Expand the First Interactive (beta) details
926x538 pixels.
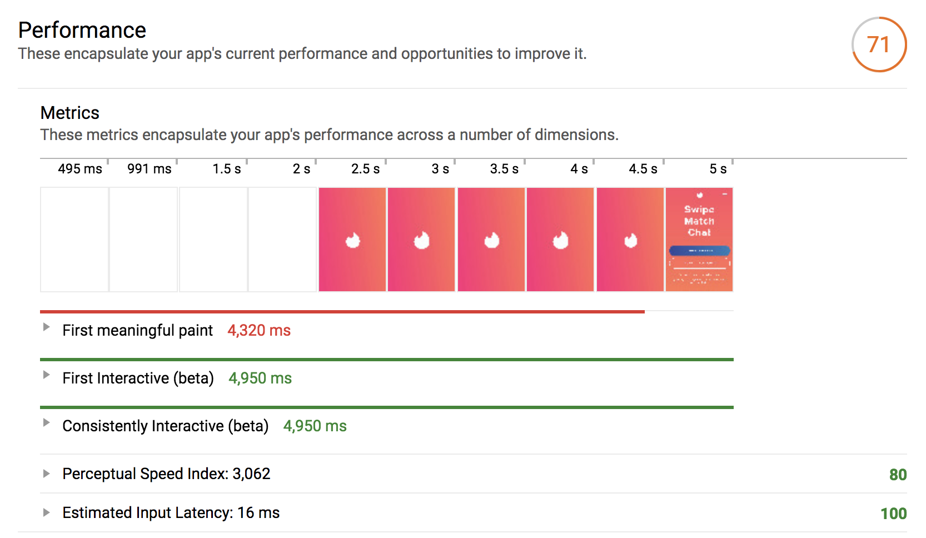tap(47, 375)
